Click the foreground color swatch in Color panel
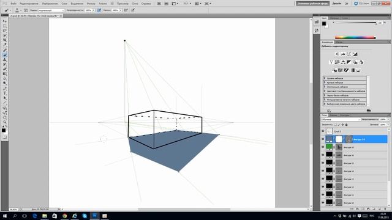Screen dimensions: 392x220 tap(324, 23)
